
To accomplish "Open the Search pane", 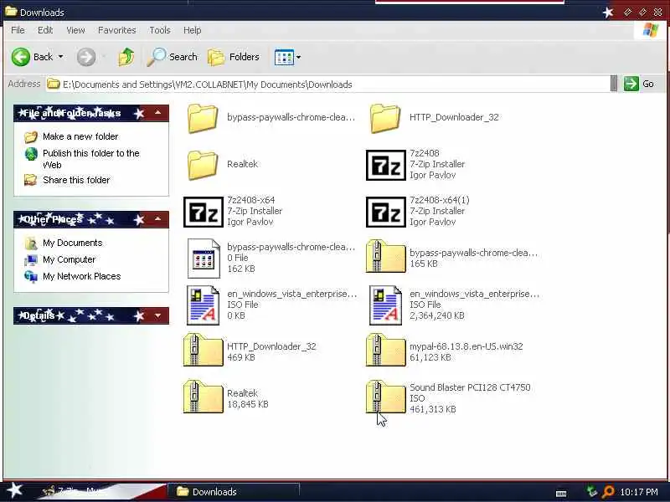I will [x=173, y=57].
